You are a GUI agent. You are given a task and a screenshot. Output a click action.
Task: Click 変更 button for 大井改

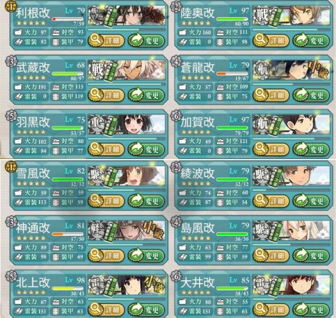310,309
